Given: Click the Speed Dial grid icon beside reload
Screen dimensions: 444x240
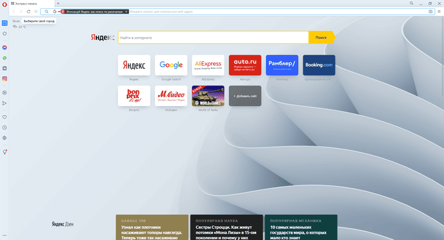Looking at the screenshot, I should tap(36, 11).
